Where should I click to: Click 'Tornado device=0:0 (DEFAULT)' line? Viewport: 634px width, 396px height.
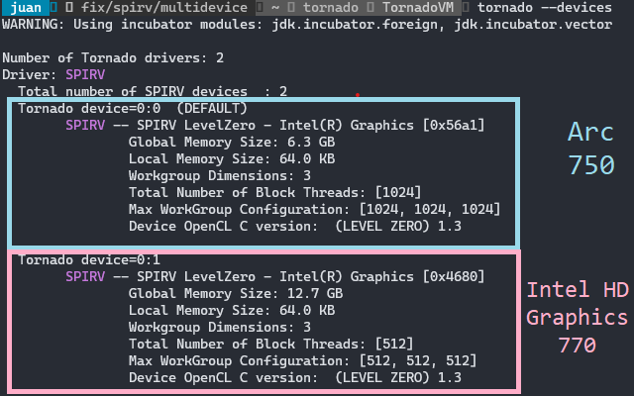click(132, 108)
